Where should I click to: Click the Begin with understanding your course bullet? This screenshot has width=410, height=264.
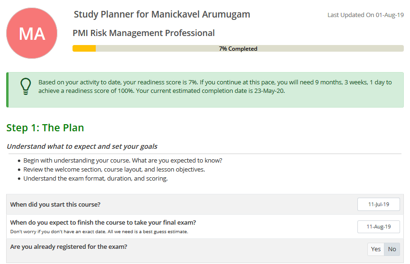click(x=123, y=160)
